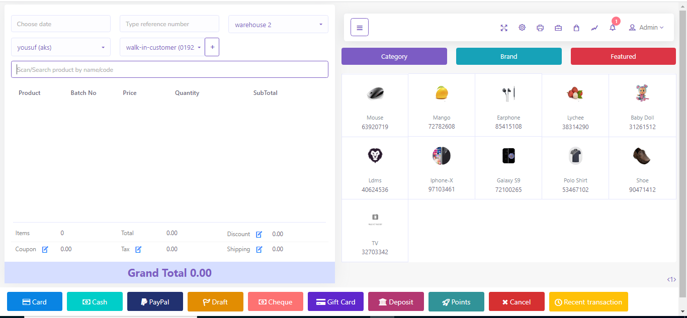
Task: Open the Admin user menu
Action: click(x=646, y=28)
